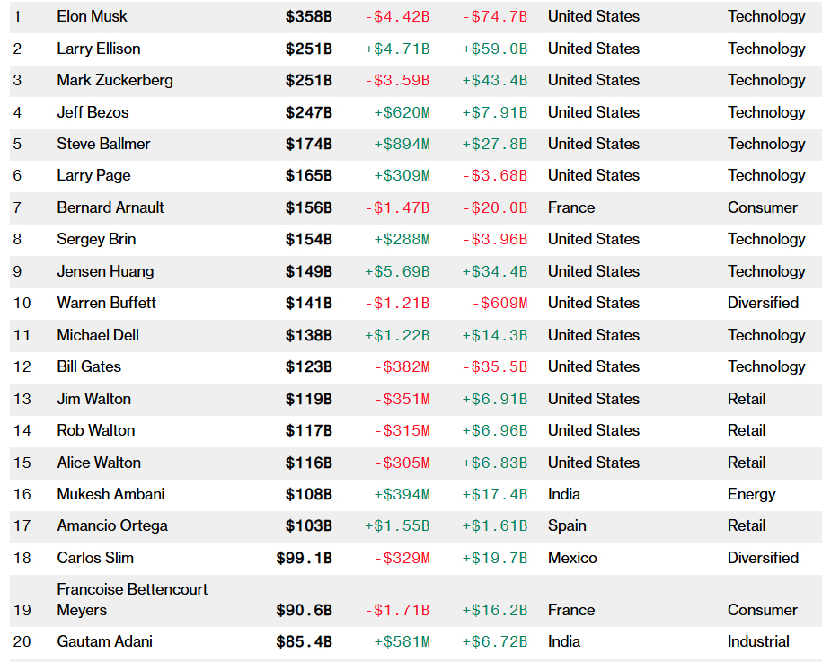
Task: Click France in Bernard Arnault's row
Action: [571, 207]
